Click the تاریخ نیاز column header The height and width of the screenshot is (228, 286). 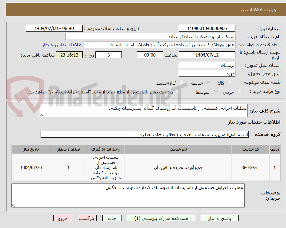(x=31, y=149)
